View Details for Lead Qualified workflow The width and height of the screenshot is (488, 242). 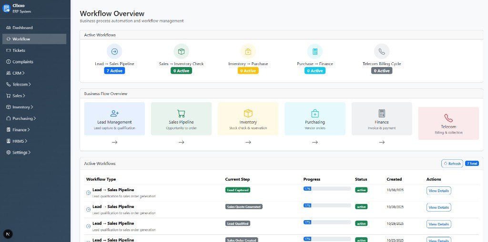click(x=438, y=224)
